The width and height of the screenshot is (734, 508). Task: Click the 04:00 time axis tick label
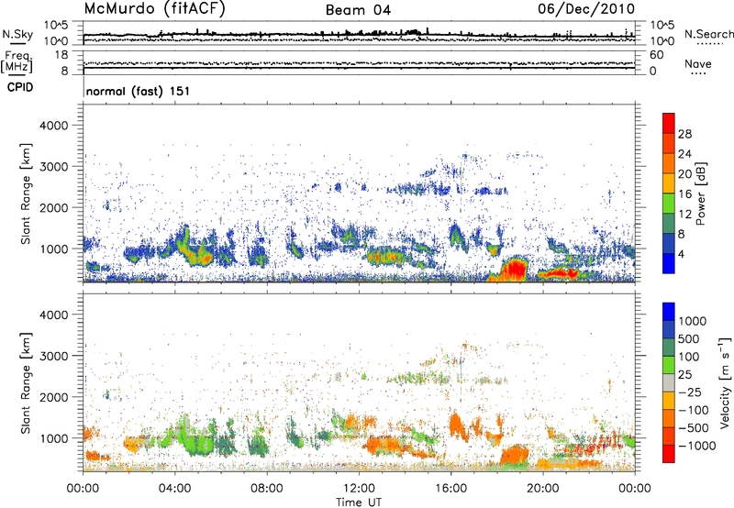coord(174,489)
